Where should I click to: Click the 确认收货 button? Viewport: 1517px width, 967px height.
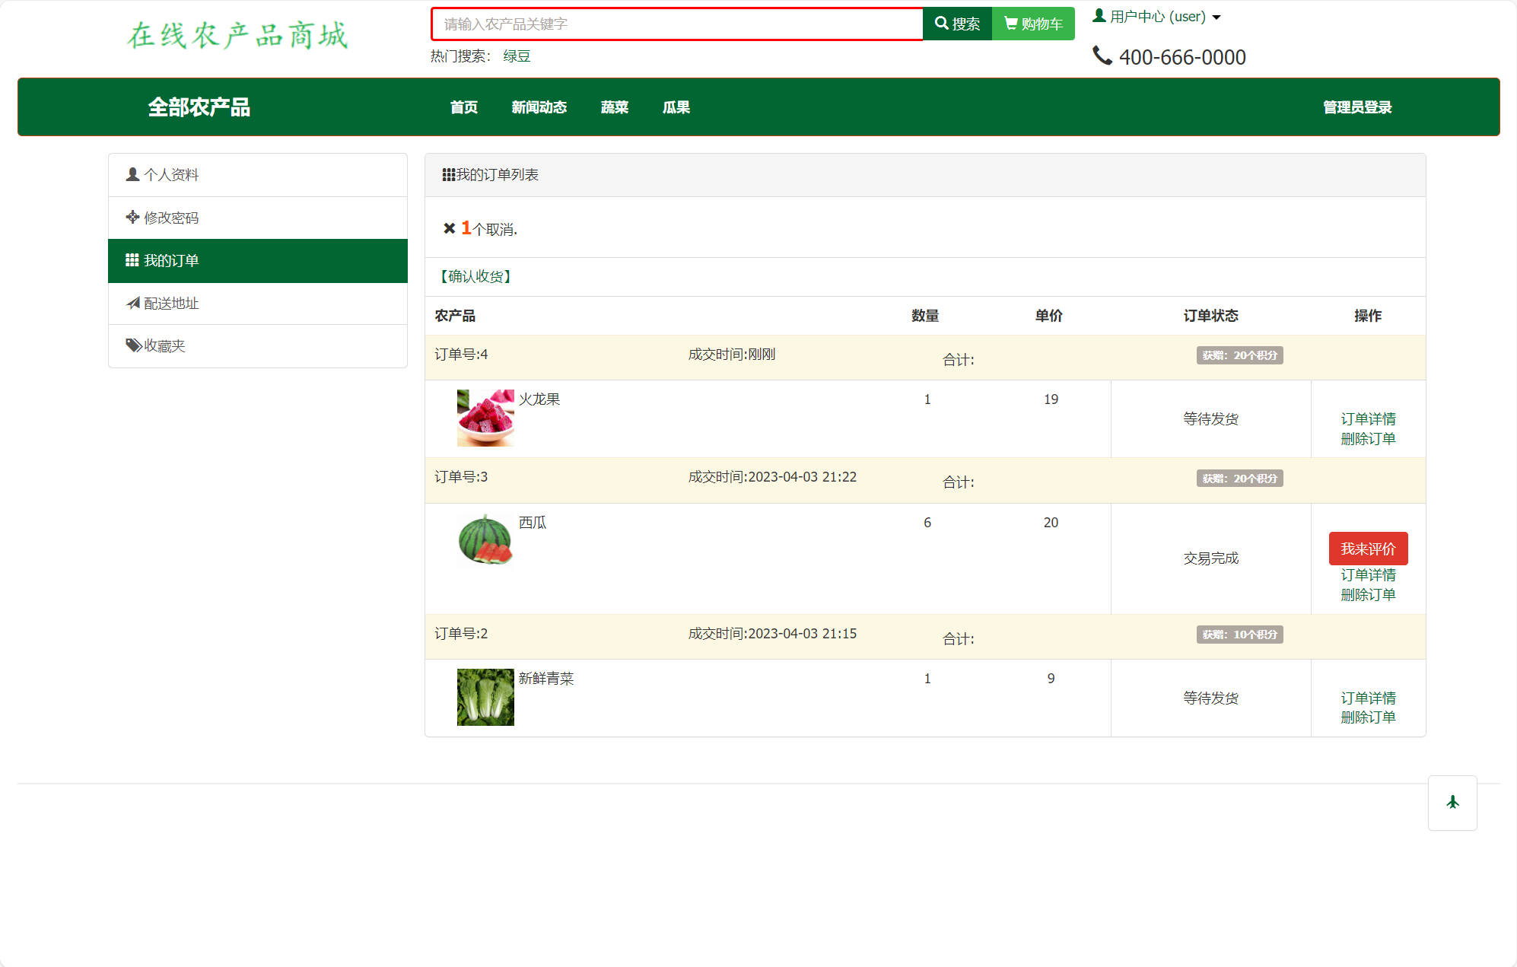tap(475, 276)
